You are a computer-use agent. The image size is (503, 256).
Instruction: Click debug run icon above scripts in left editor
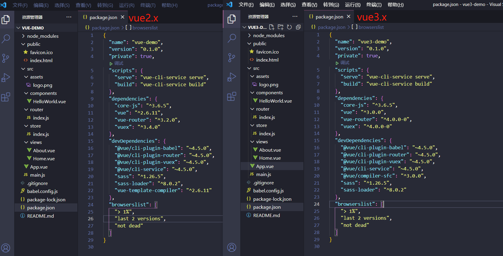click(x=111, y=64)
